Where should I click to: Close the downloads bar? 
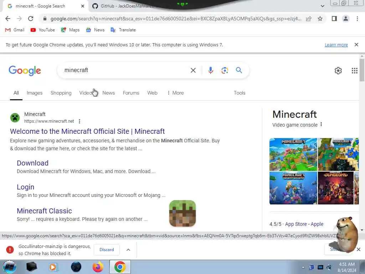coord(359,249)
